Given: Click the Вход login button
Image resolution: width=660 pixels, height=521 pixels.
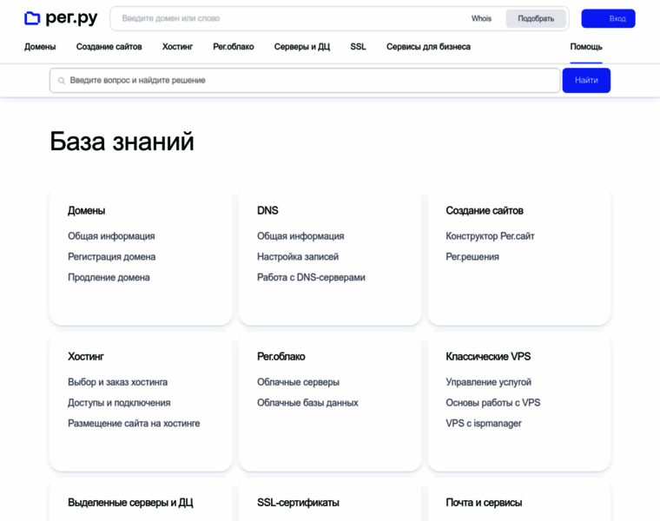Looking at the screenshot, I should click(x=608, y=18).
